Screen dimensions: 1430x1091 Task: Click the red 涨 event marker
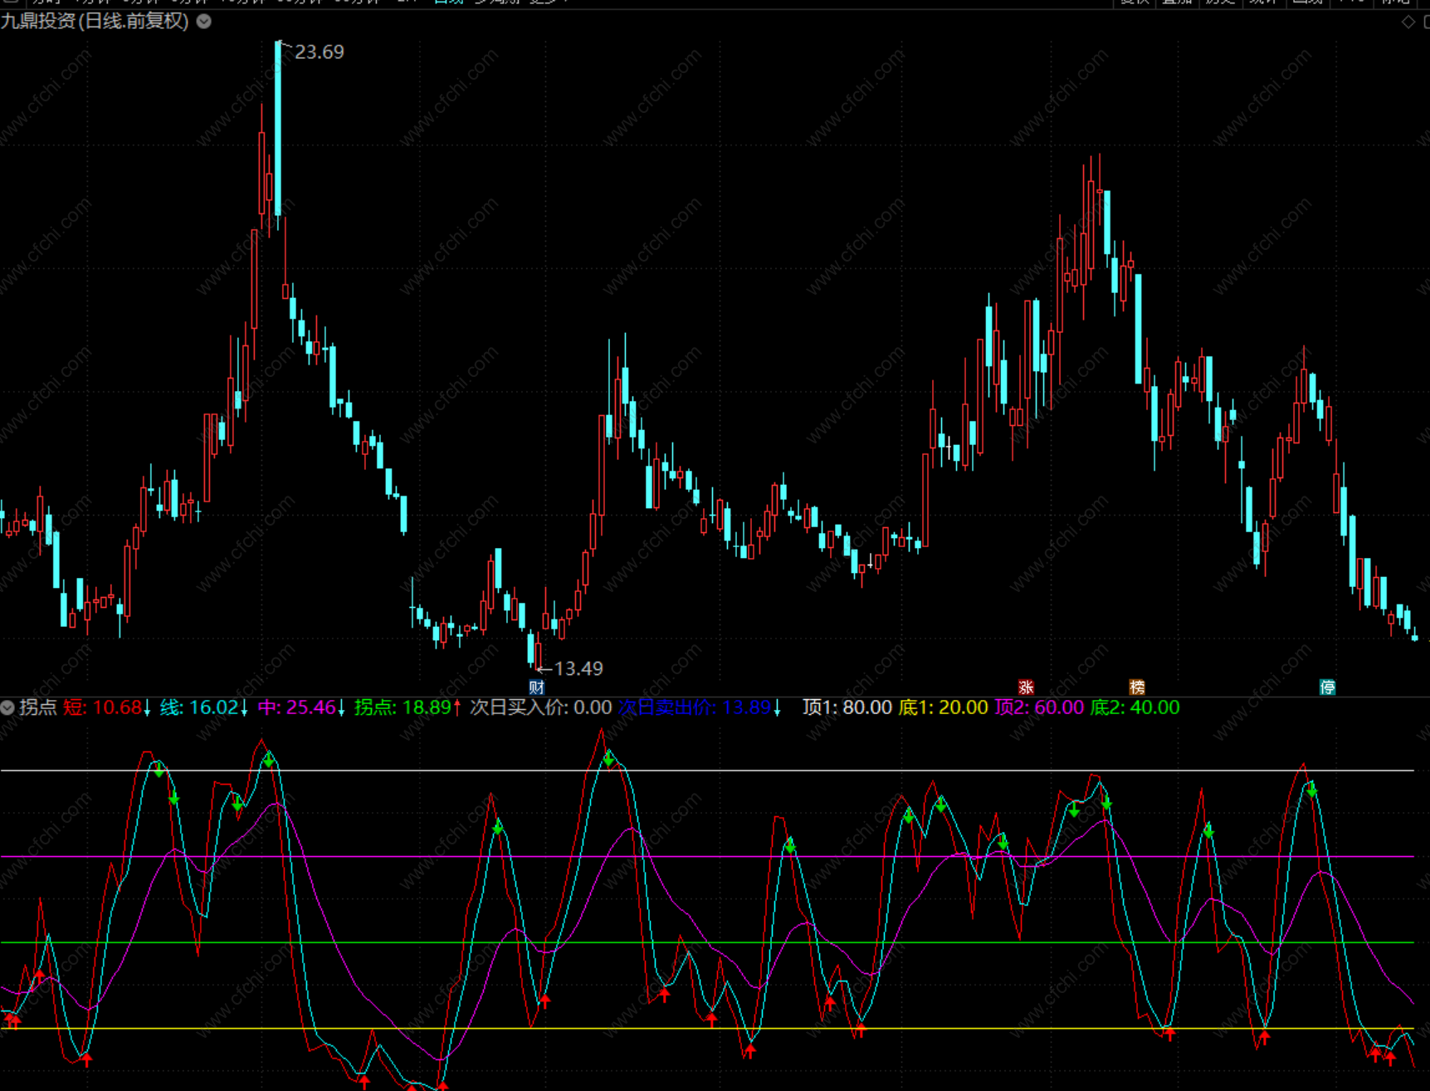(x=1026, y=687)
